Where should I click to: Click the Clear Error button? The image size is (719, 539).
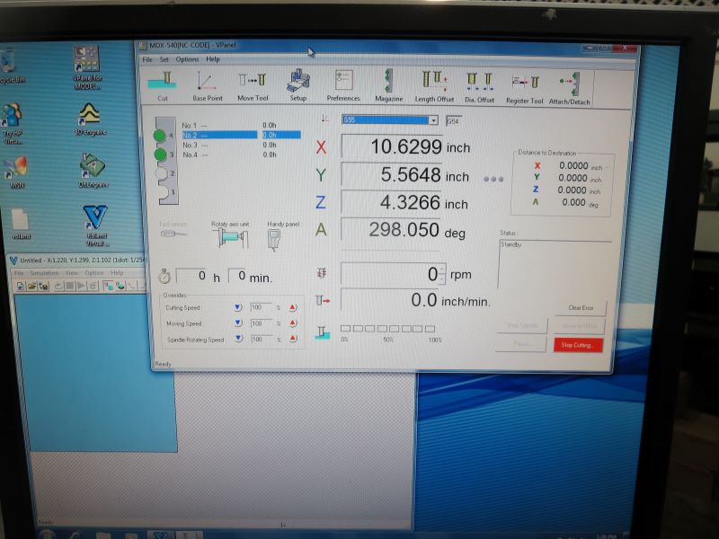581,308
